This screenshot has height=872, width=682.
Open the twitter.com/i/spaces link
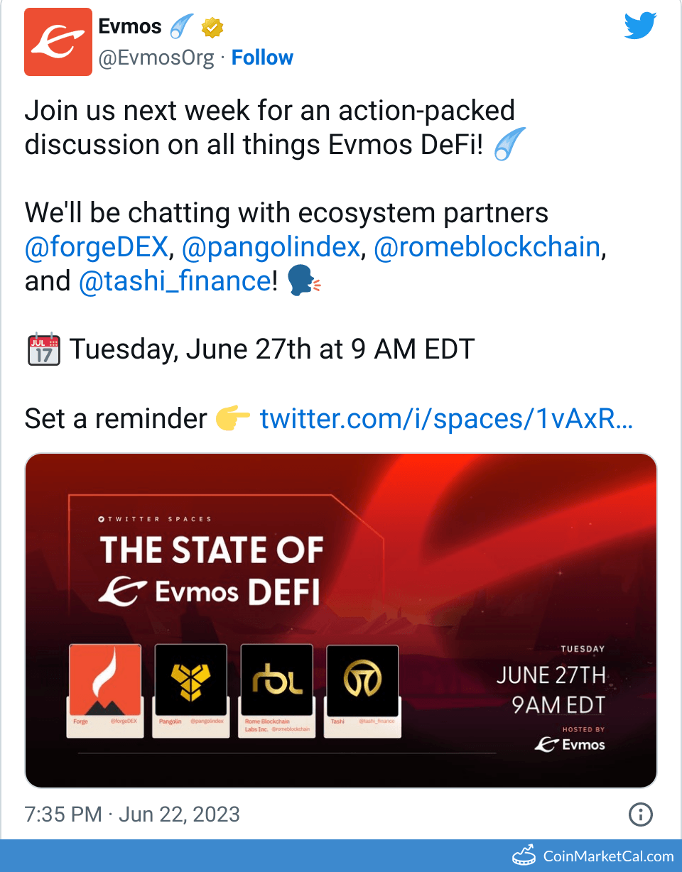(x=446, y=419)
